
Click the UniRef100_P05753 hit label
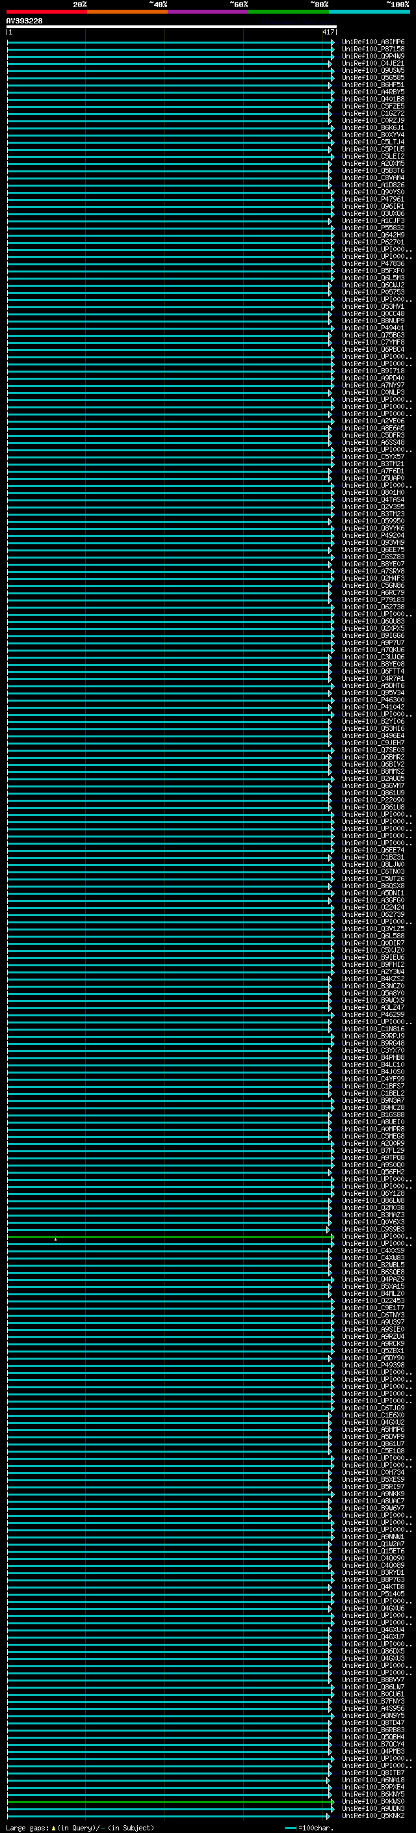click(373, 293)
